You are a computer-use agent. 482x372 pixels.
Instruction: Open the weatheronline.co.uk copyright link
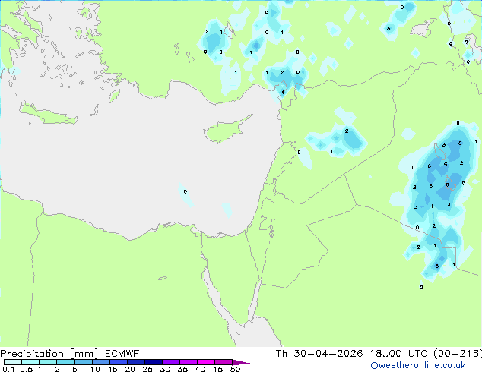tap(418, 365)
